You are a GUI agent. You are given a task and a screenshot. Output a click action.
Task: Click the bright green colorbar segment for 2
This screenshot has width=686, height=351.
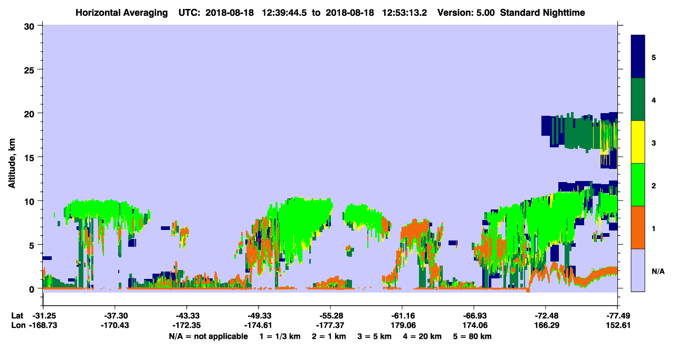638,185
